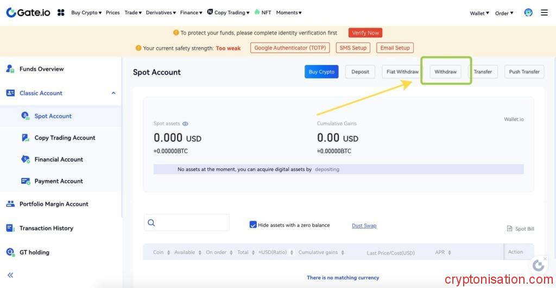Collapse the Classic Account section

coord(113,93)
